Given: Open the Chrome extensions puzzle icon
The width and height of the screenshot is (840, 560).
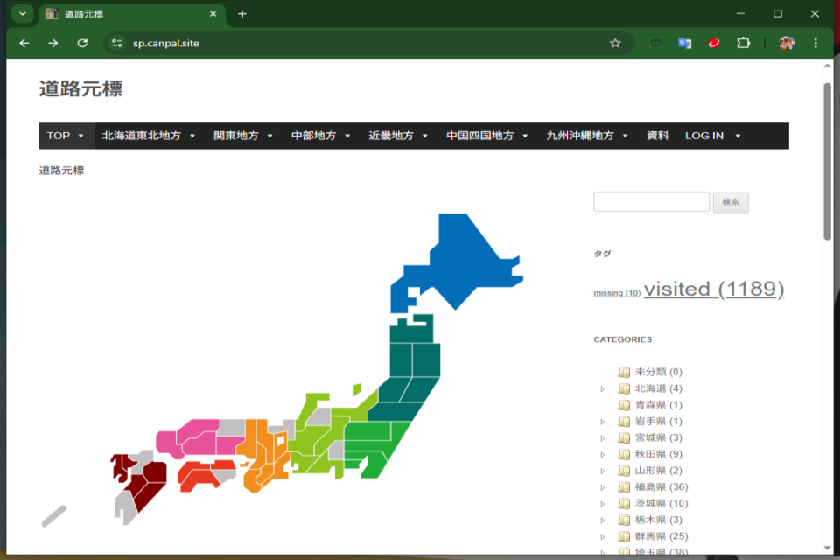Looking at the screenshot, I should (x=744, y=43).
